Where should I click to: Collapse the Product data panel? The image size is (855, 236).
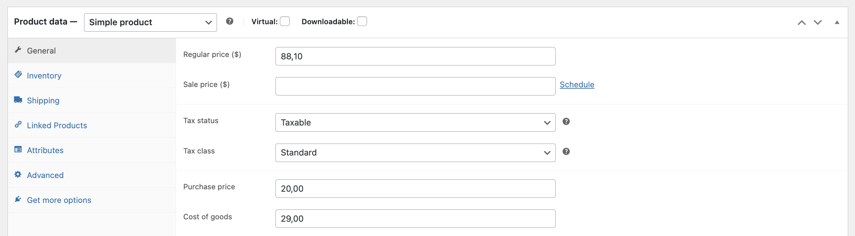pos(837,22)
